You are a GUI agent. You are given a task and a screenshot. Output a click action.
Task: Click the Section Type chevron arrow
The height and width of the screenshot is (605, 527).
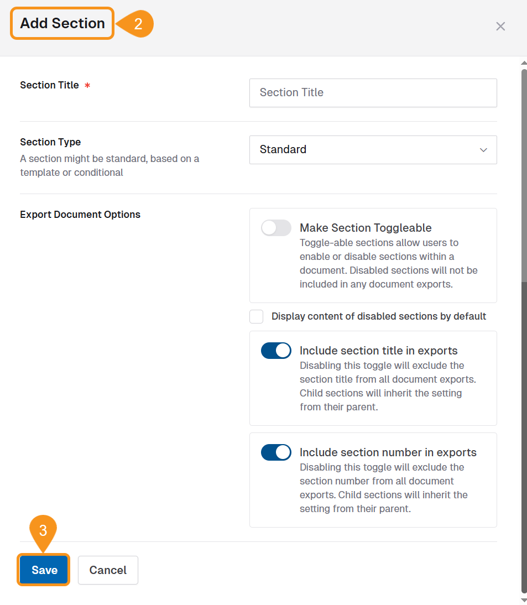[483, 150]
